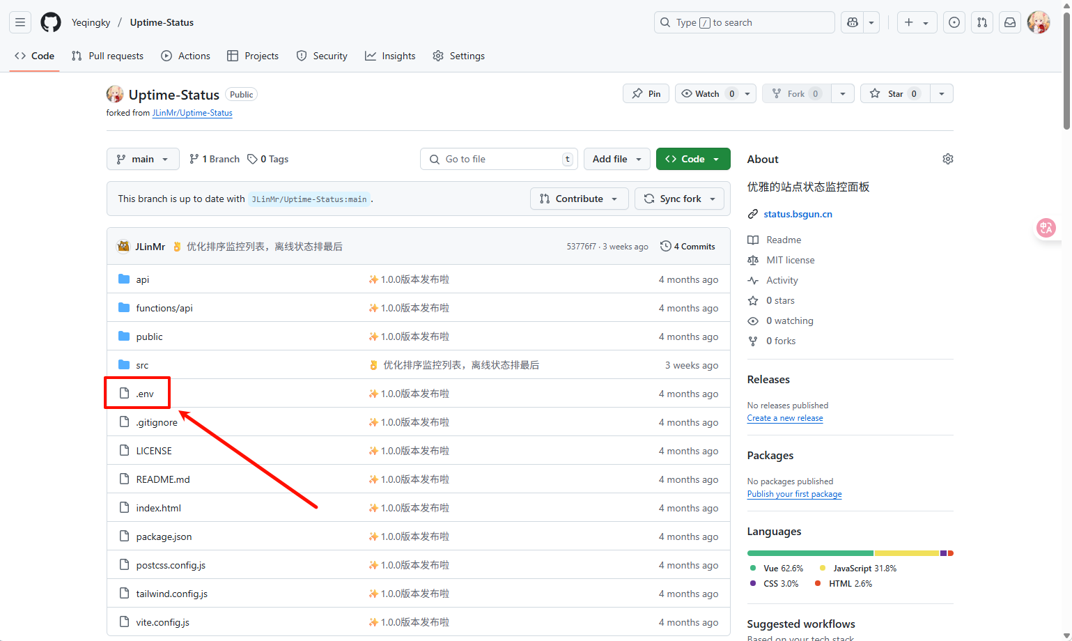Open the api folder
The width and height of the screenshot is (1072, 641).
143,279
